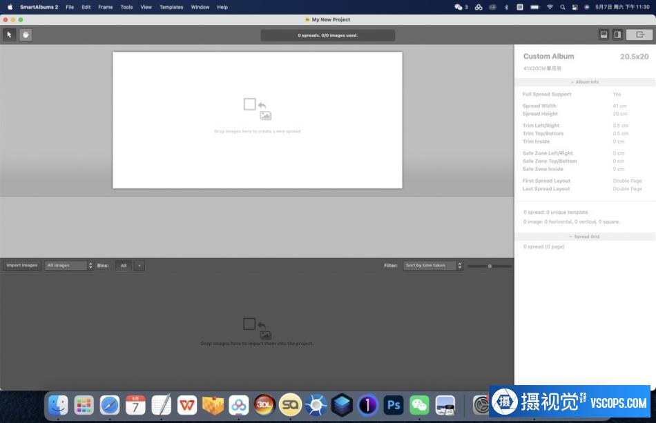Click the Import Images button
Viewport: 656px width, 423px height.
pyautogui.click(x=22, y=266)
